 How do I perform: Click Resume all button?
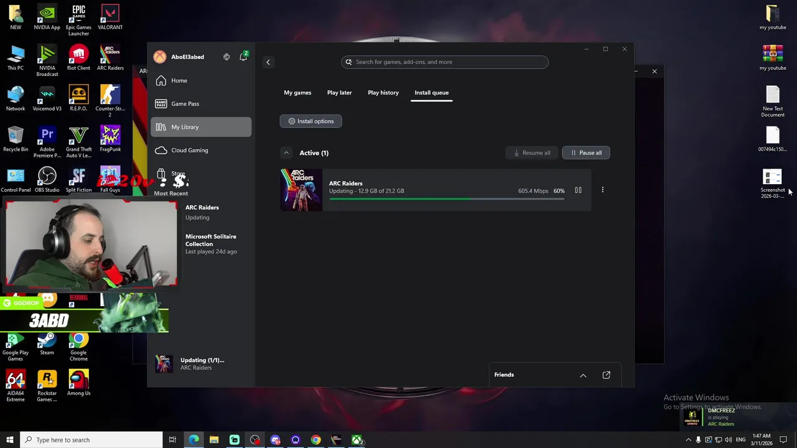click(532, 153)
